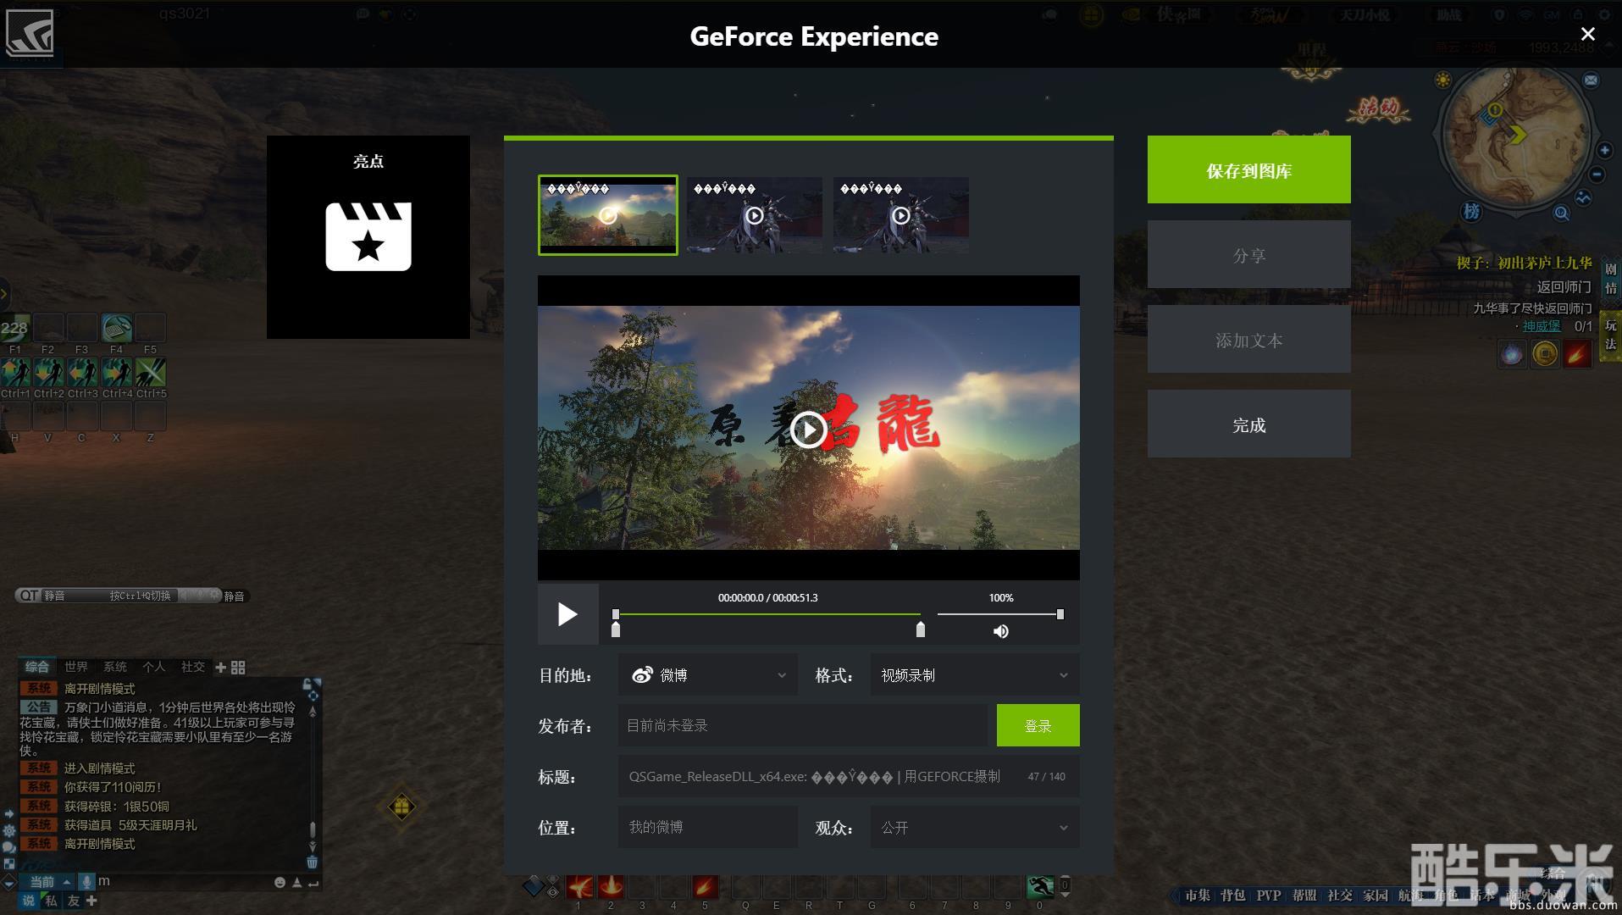
Task: Select the third warrior highlight thumbnail
Action: [x=900, y=215]
